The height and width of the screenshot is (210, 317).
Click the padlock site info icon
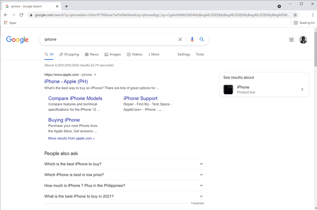coord(31,15)
